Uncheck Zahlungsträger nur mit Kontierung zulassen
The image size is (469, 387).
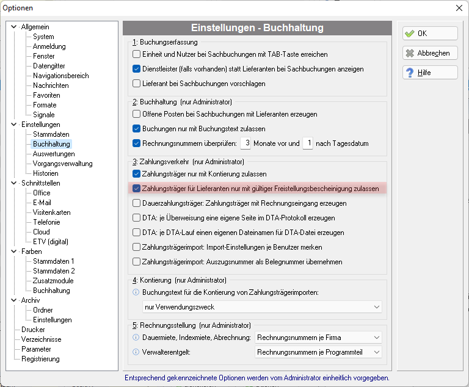[136, 174]
